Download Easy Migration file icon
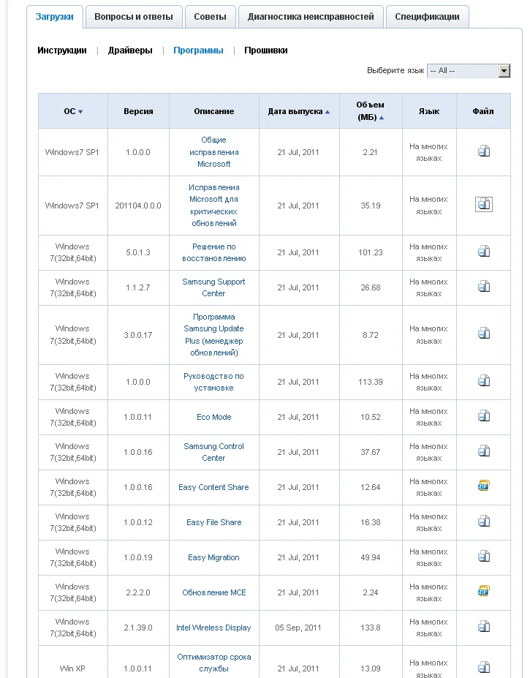 [x=484, y=556]
